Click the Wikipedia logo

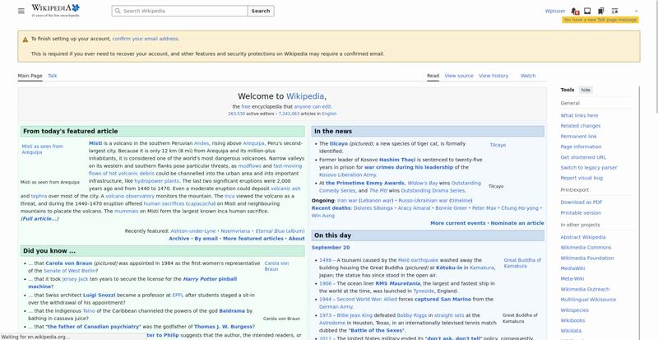click(55, 10)
